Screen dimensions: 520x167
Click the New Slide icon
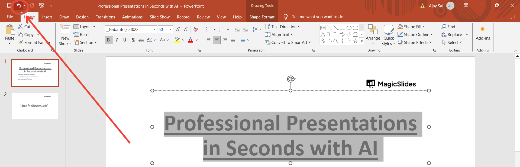pyautogui.click(x=65, y=29)
